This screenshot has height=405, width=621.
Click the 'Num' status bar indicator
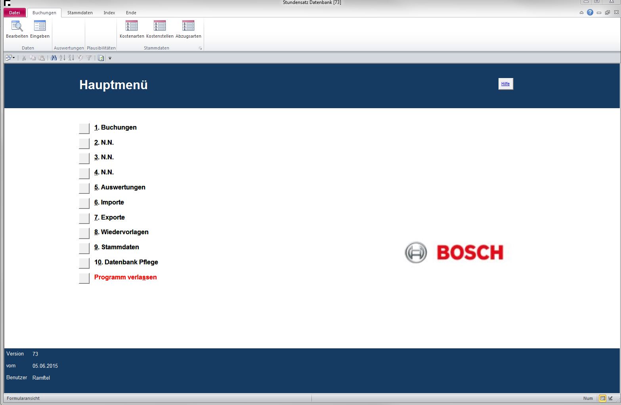(x=588, y=398)
